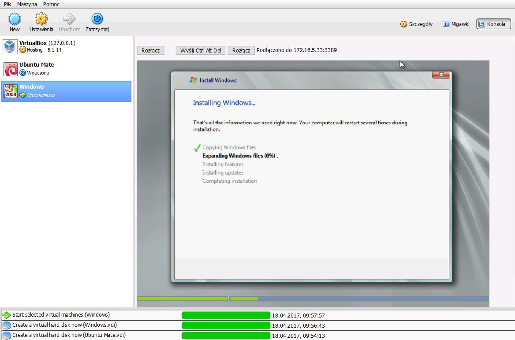
Task: Click the Windows.vdi task progress bar
Action: tap(226, 325)
